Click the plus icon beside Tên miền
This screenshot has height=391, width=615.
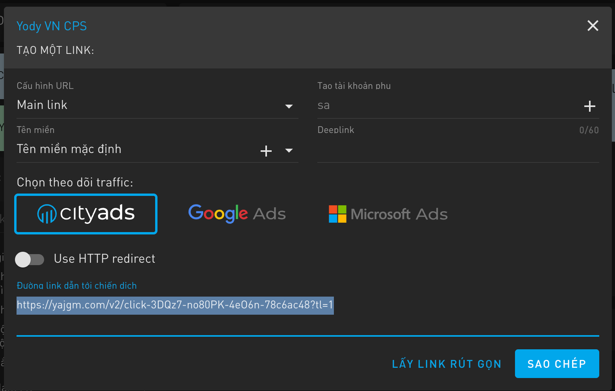pyautogui.click(x=266, y=151)
